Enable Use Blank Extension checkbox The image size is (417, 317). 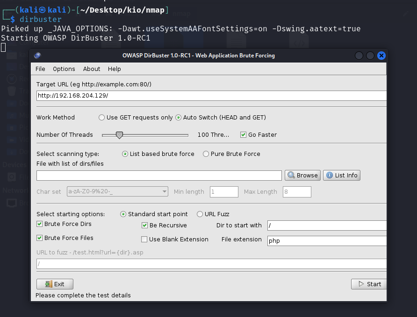pyautogui.click(x=144, y=239)
